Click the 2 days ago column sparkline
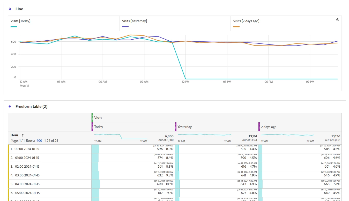This screenshot has width=349, height=201. [x=288, y=135]
